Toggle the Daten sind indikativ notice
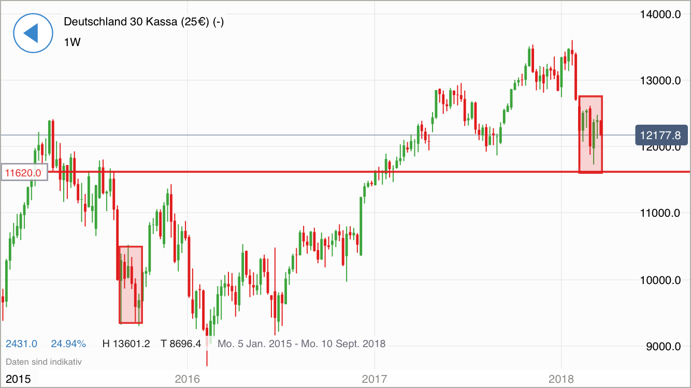 pos(44,362)
